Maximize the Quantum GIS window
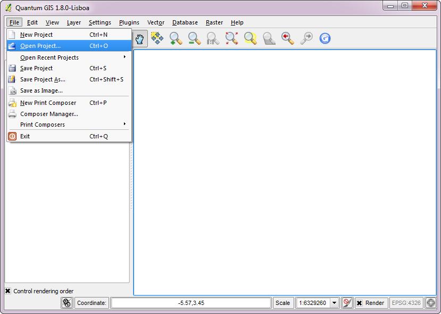Screen dimensions: 441x314 (x=405, y=6)
